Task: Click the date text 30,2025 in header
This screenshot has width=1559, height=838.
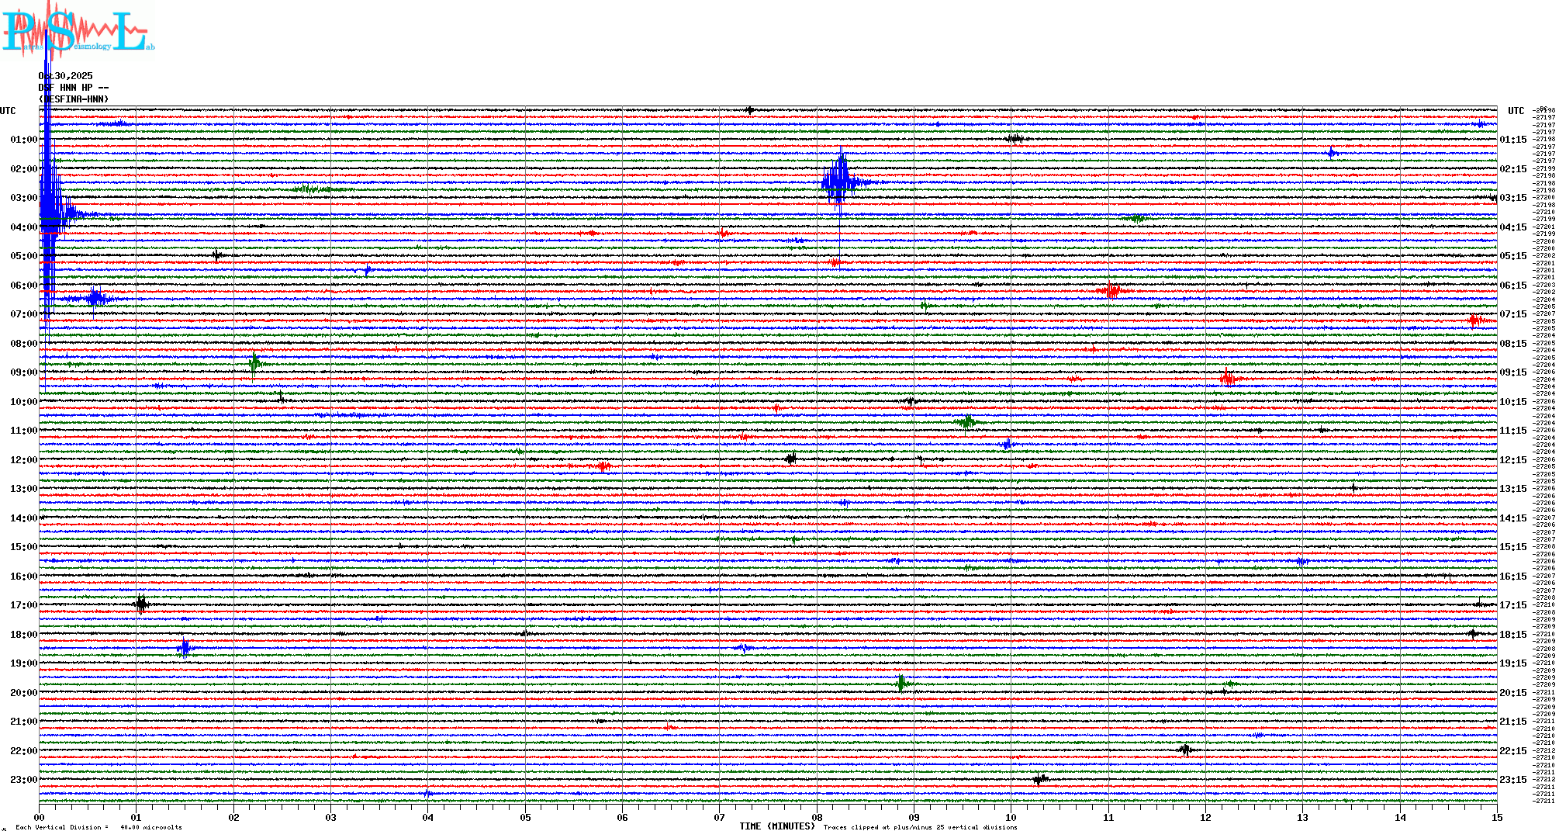Action: [68, 76]
